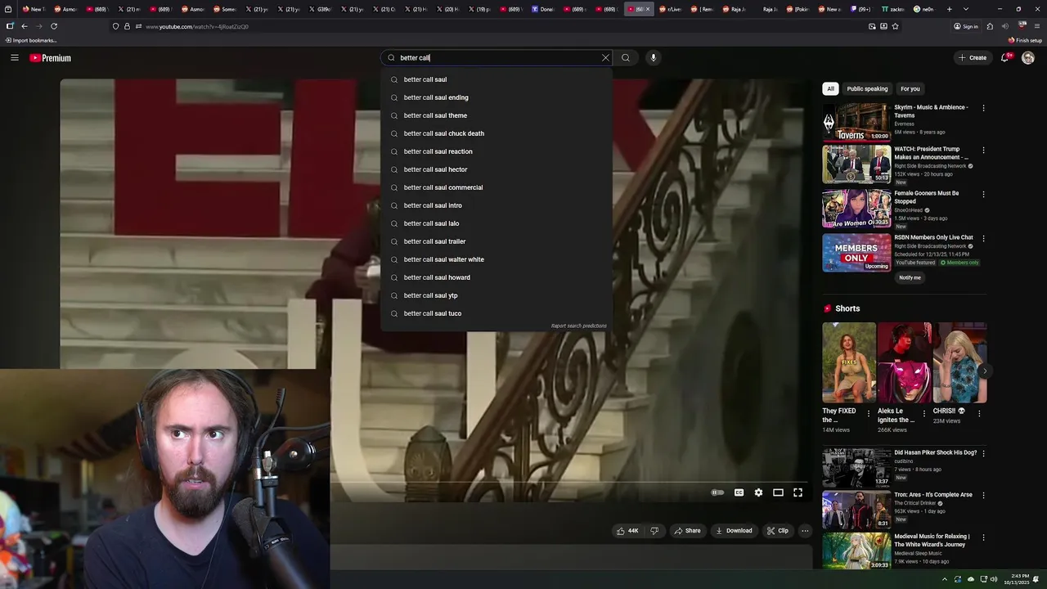Open options for RSBN Members Only chat
Screen dimensions: 1047x589
pos(983,239)
